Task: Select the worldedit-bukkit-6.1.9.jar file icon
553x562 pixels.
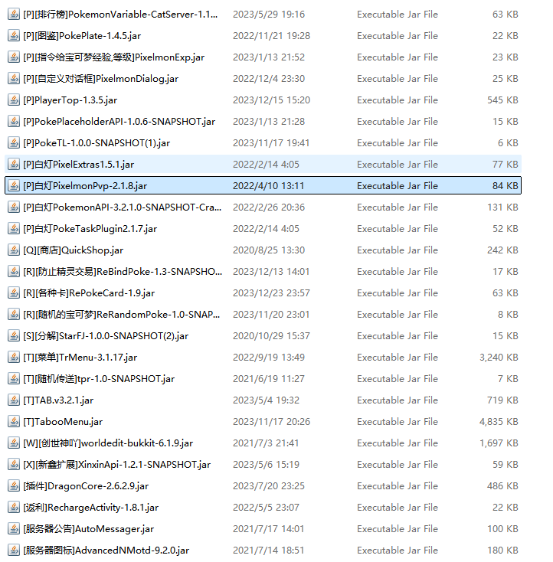Action: coord(13,443)
